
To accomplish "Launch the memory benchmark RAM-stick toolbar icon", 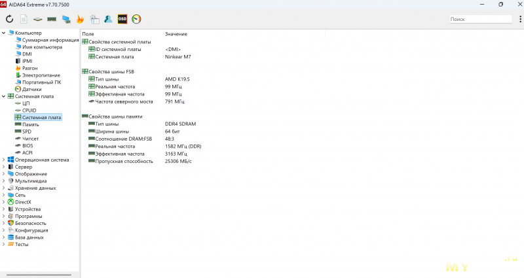I will pyautogui.click(x=52, y=19).
